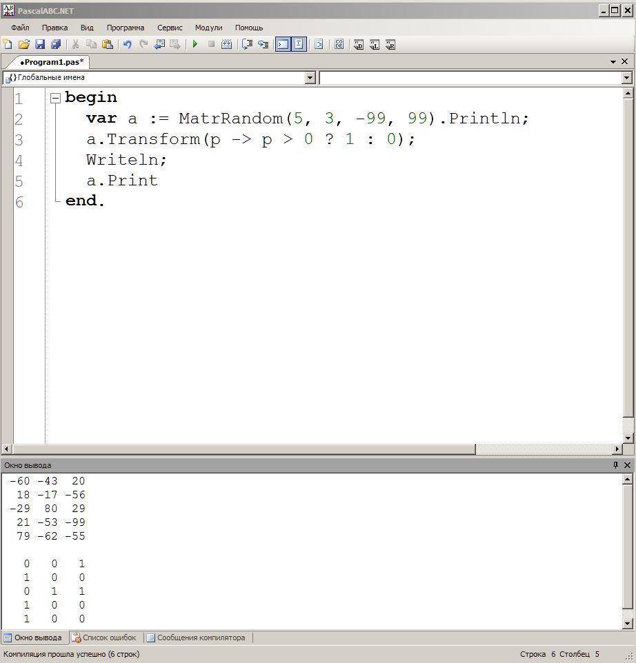
Task: Navigate forward in code
Action: click(175, 44)
